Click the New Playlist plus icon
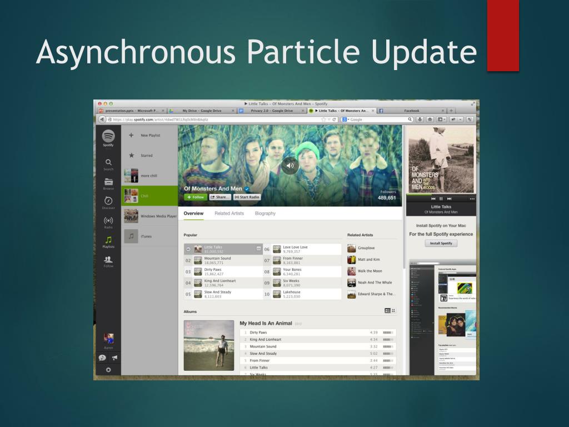 click(x=131, y=135)
